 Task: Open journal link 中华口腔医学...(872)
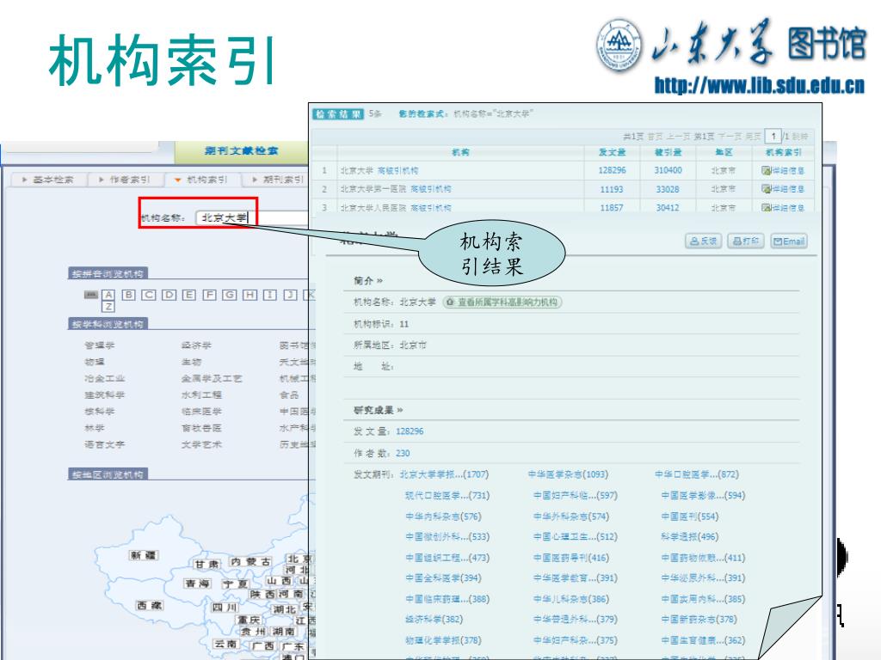pos(697,474)
